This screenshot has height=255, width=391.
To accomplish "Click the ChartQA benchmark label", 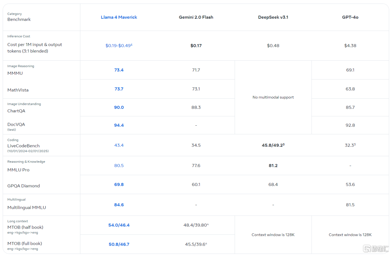I will point(16,111).
